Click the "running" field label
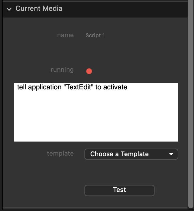Image resolution: width=194 pixels, height=211 pixels. (62, 70)
